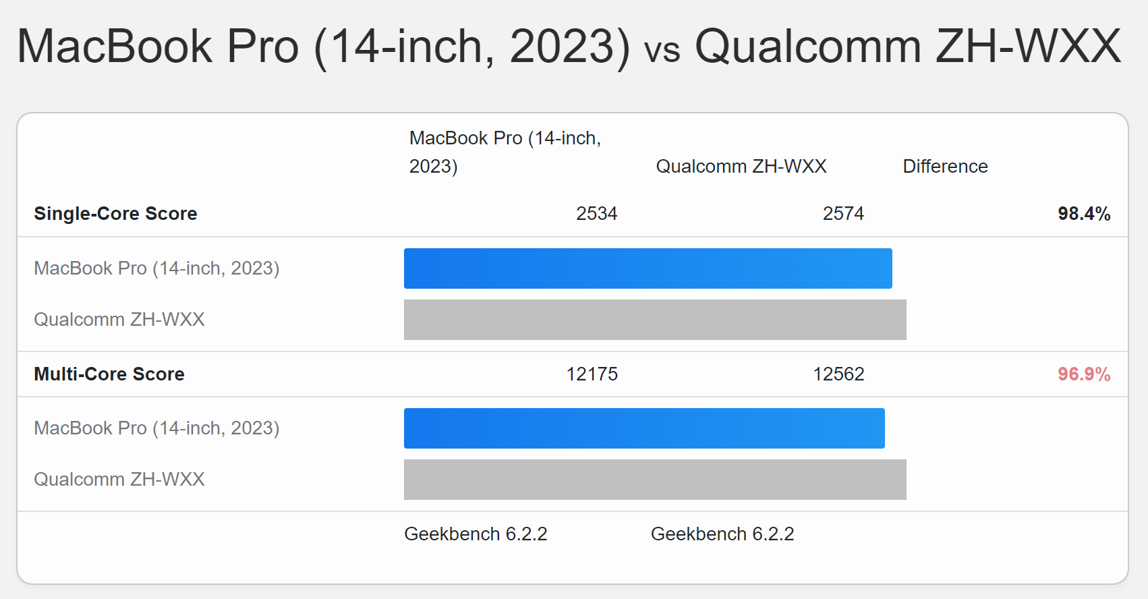Click the MacBook Pro (14-inch, 2023) column header

tap(505, 152)
